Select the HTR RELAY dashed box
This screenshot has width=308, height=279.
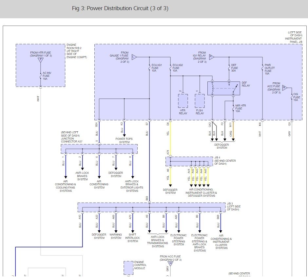[183, 101]
